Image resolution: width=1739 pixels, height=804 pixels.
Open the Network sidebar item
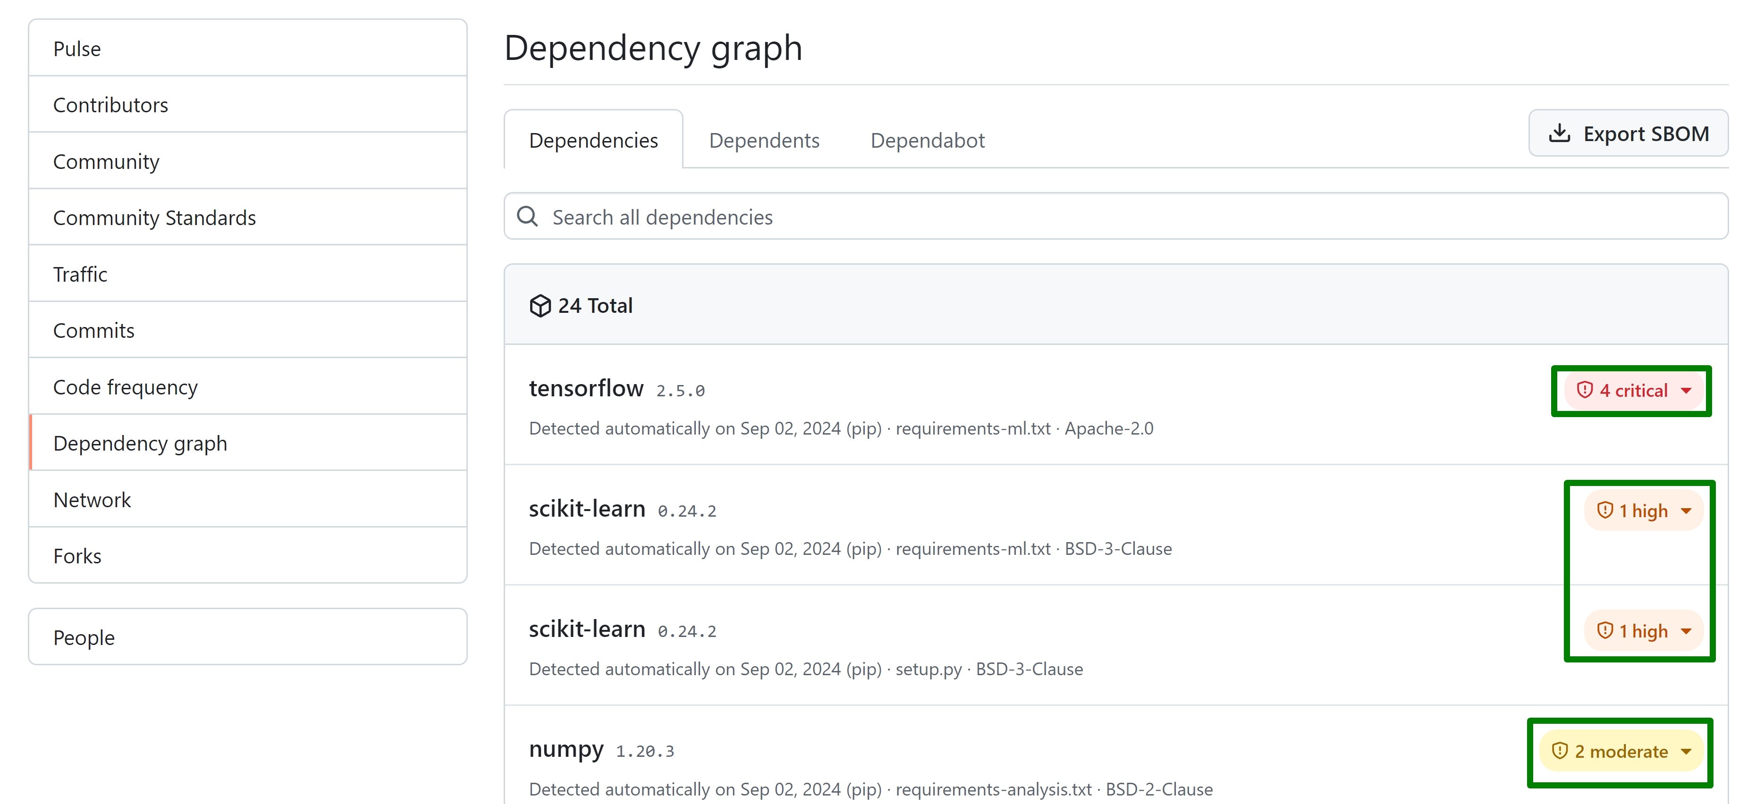(x=248, y=499)
